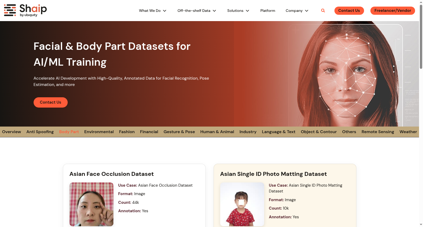The height and width of the screenshot is (227, 423).
Task: Expand the Solutions dropdown
Action: [x=238, y=11]
